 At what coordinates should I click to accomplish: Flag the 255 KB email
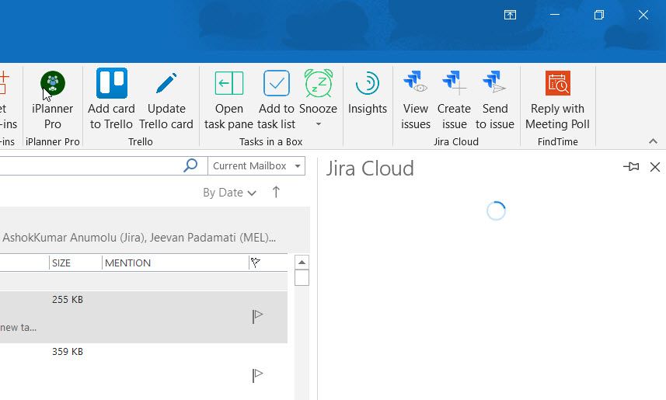257,316
